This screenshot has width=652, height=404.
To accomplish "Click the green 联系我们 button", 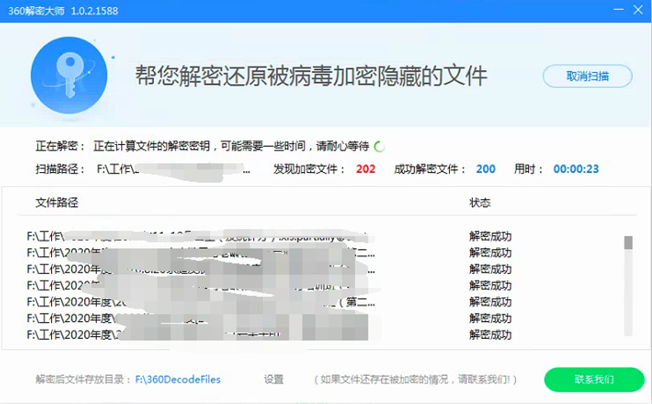I will 594,380.
